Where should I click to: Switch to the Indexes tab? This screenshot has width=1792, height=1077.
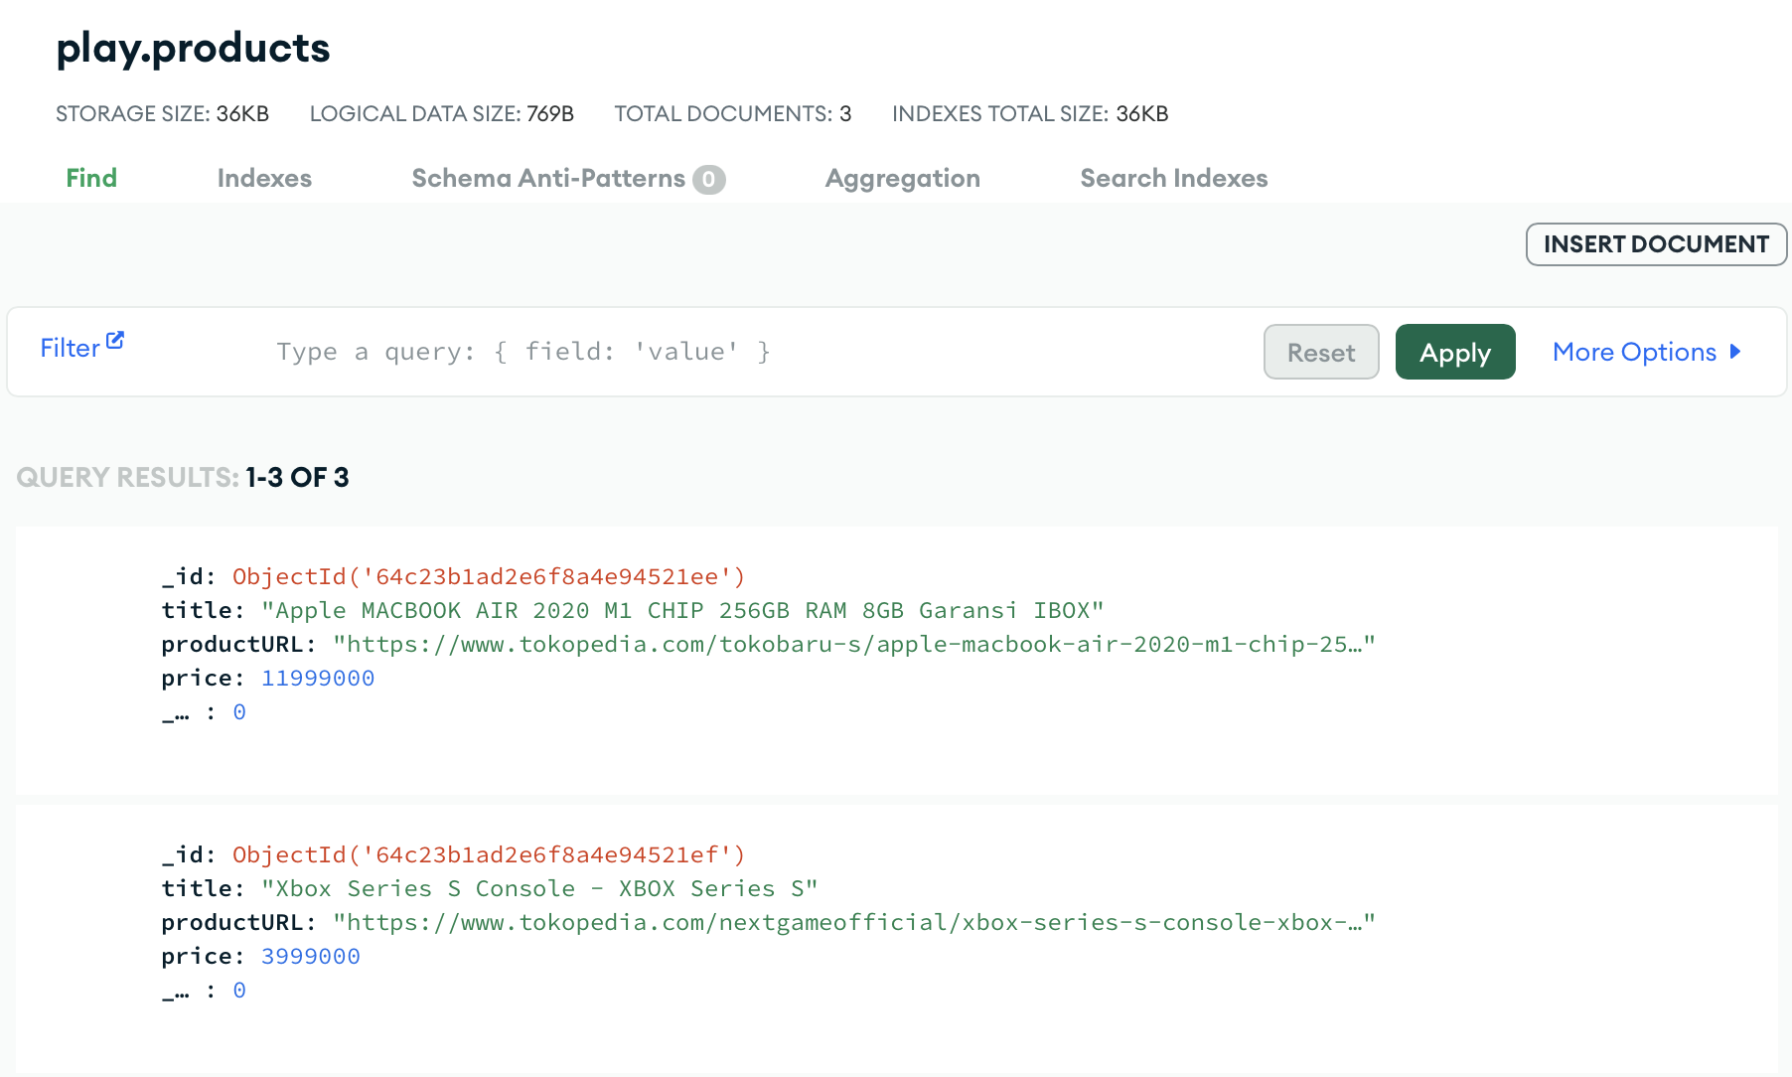(264, 178)
